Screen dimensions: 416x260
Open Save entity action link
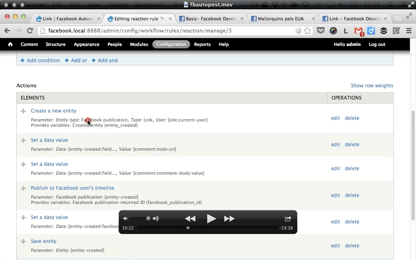(43, 241)
